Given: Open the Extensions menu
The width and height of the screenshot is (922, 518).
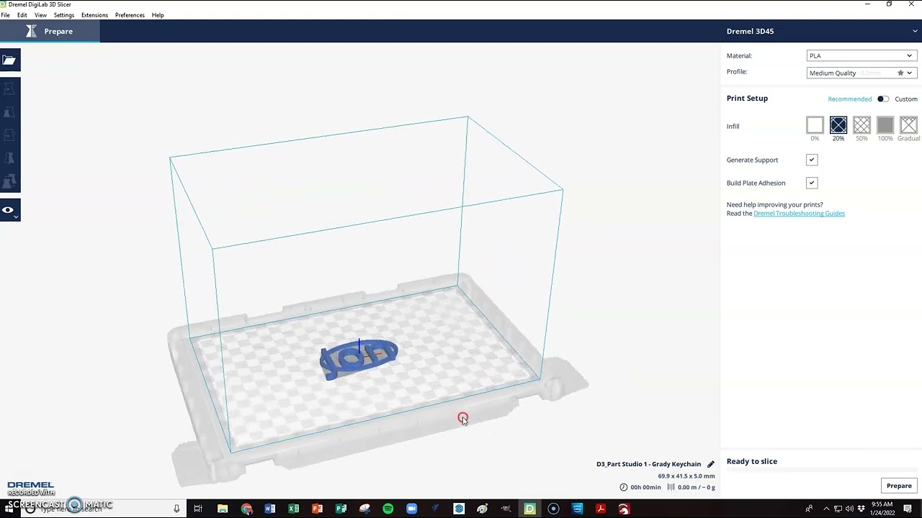Looking at the screenshot, I should (94, 15).
